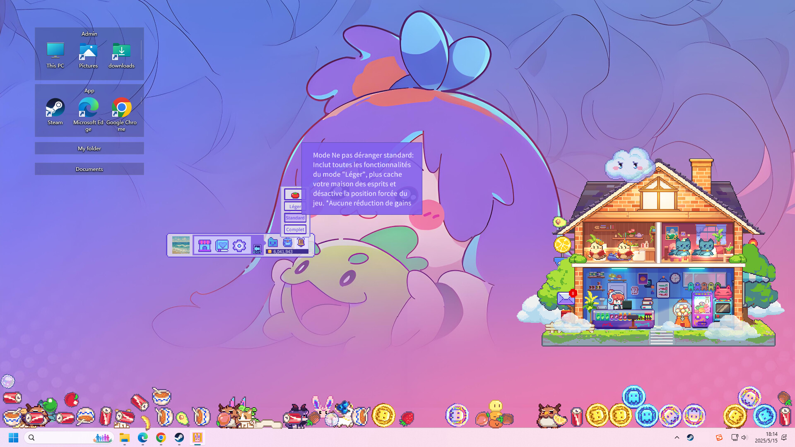
Task: Open the game settings gear
Action: point(239,246)
